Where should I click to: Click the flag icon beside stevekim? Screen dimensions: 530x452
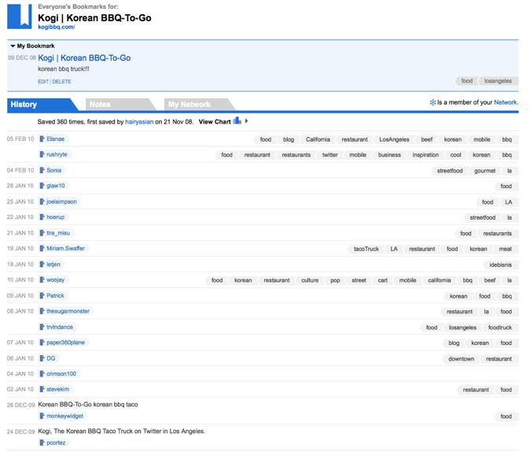pyautogui.click(x=42, y=389)
